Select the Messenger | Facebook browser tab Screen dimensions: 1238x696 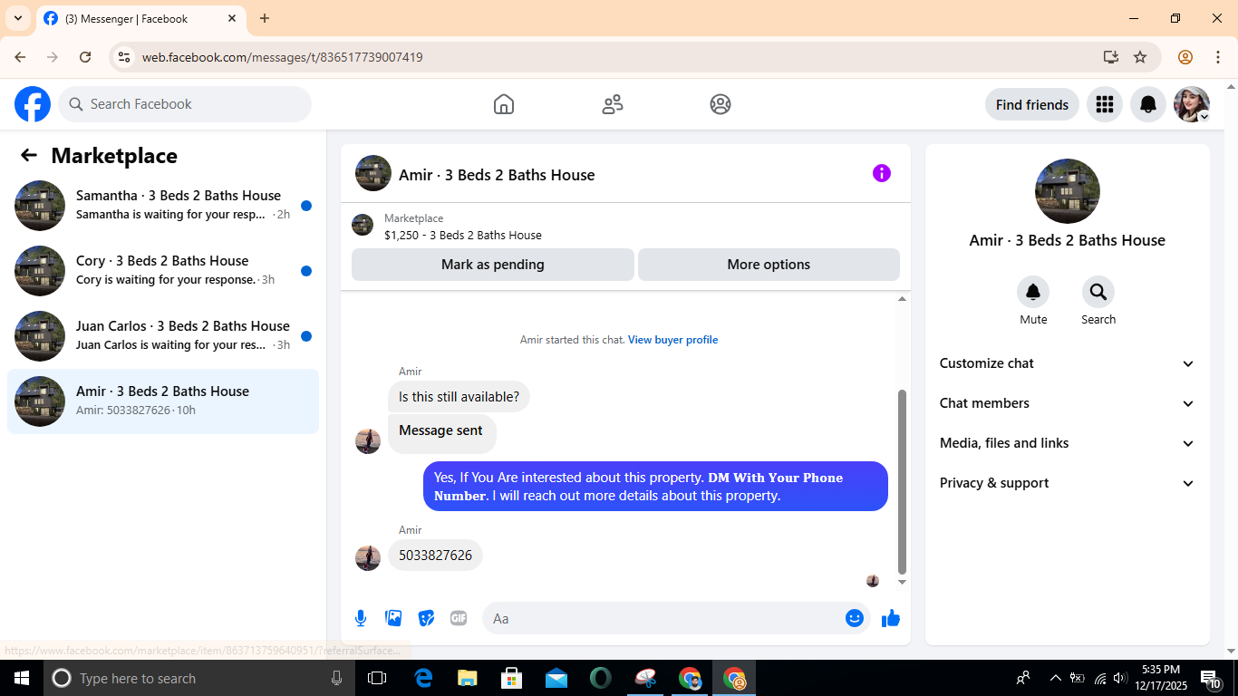point(140,18)
